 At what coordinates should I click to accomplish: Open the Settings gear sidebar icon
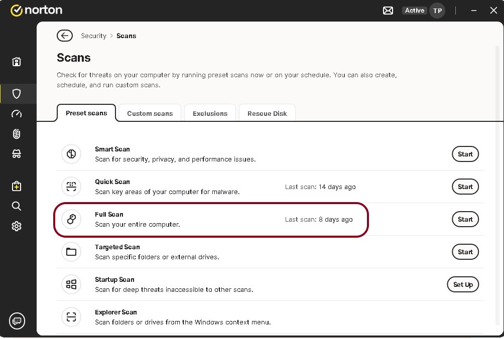[x=17, y=226]
